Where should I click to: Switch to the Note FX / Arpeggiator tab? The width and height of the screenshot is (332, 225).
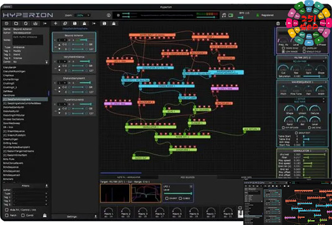tap(128, 177)
